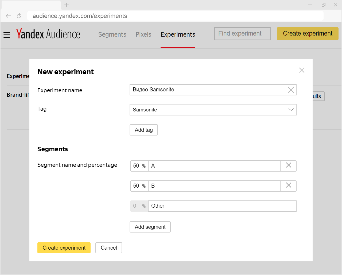Click the browser back arrow
Image resolution: width=342 pixels, height=275 pixels.
pyautogui.click(x=9, y=16)
